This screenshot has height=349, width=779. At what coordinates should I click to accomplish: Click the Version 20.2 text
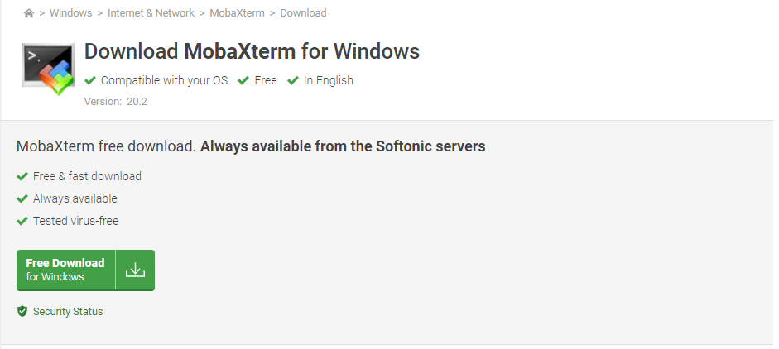coord(115,102)
